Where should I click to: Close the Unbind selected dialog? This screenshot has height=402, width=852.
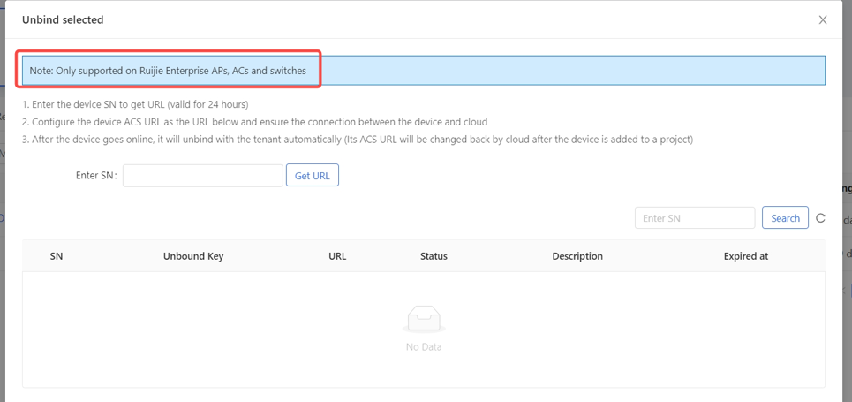822,19
